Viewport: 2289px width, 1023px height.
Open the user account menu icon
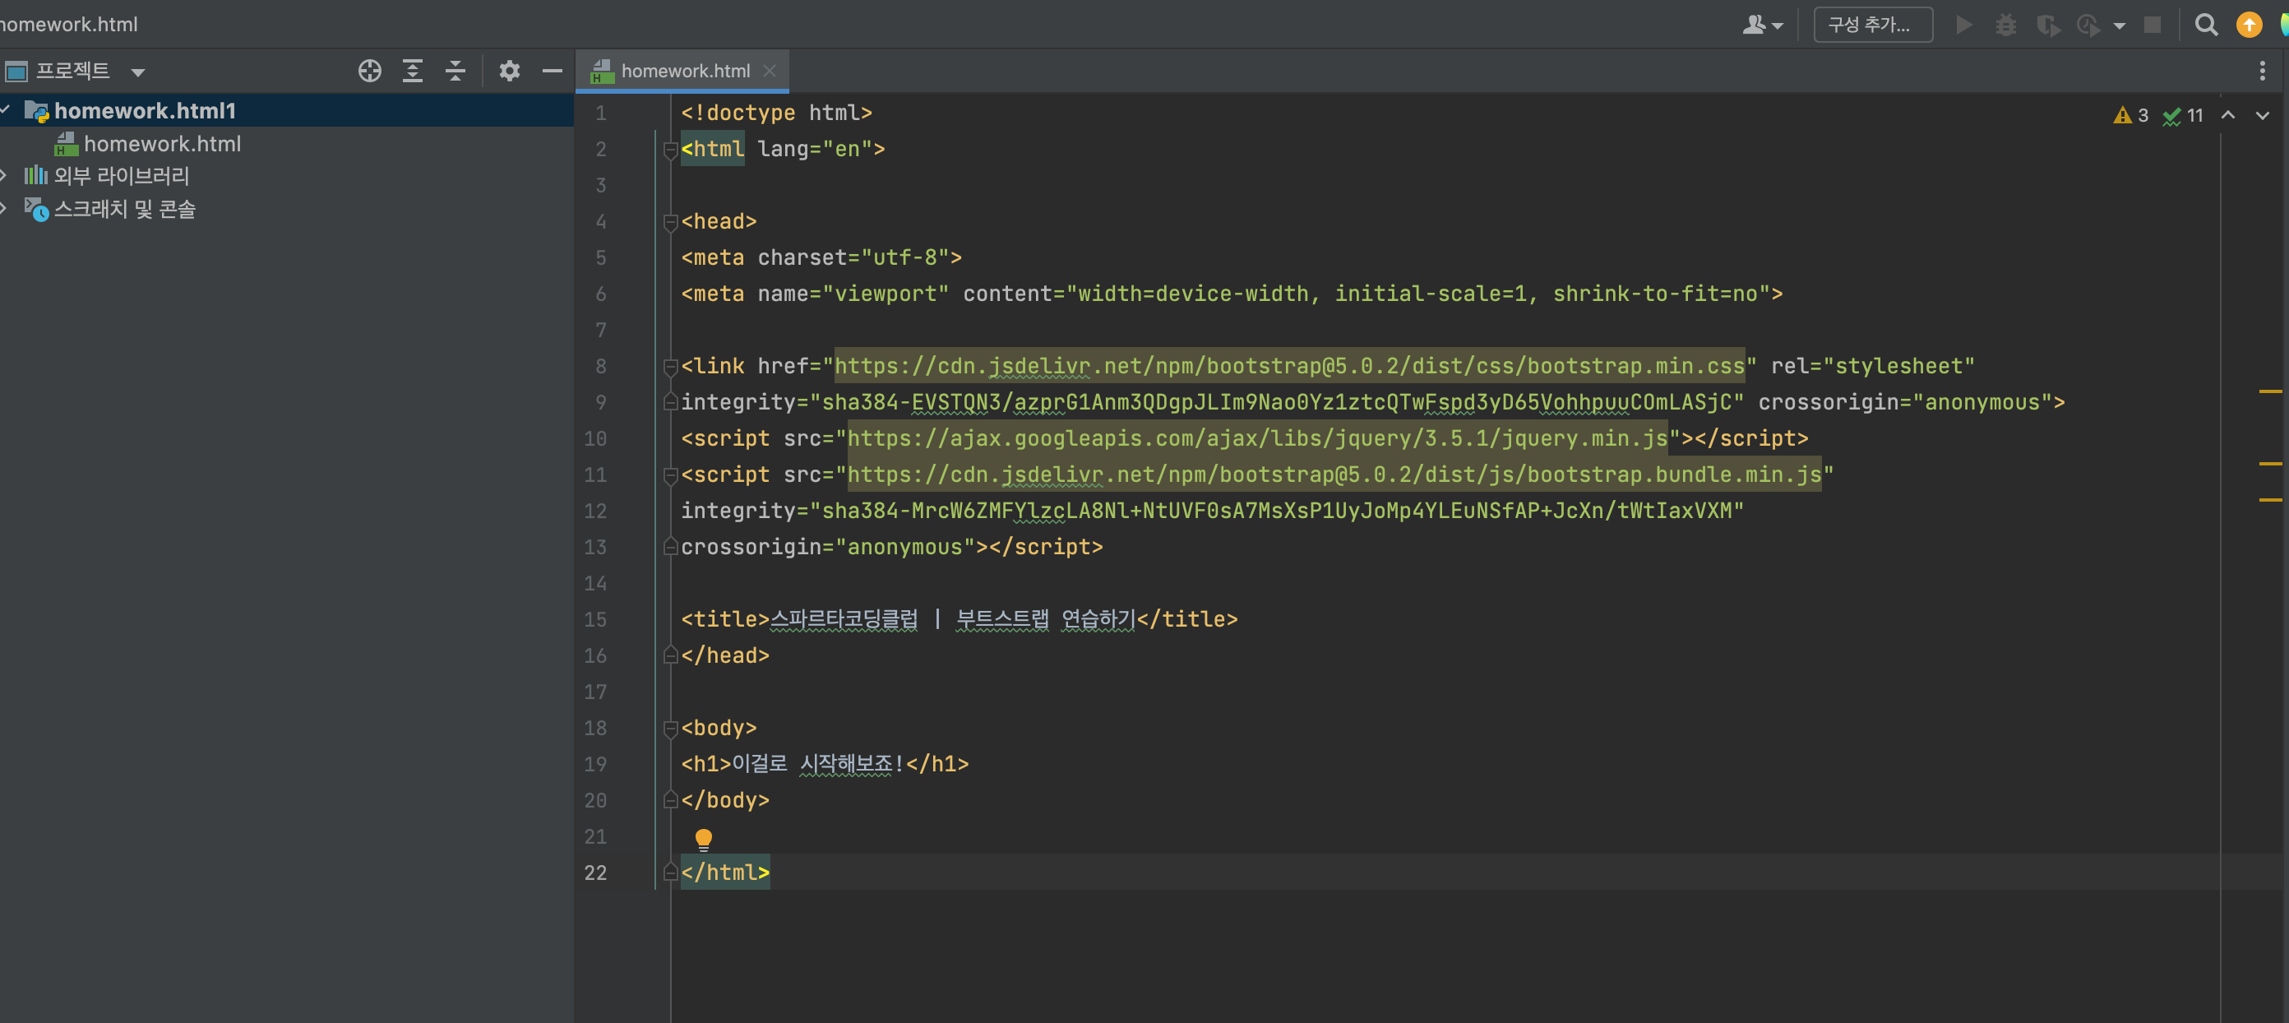click(1762, 25)
